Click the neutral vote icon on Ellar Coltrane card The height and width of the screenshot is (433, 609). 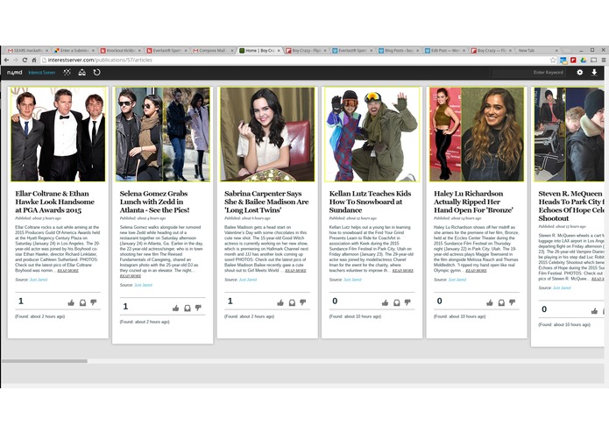coord(82,303)
